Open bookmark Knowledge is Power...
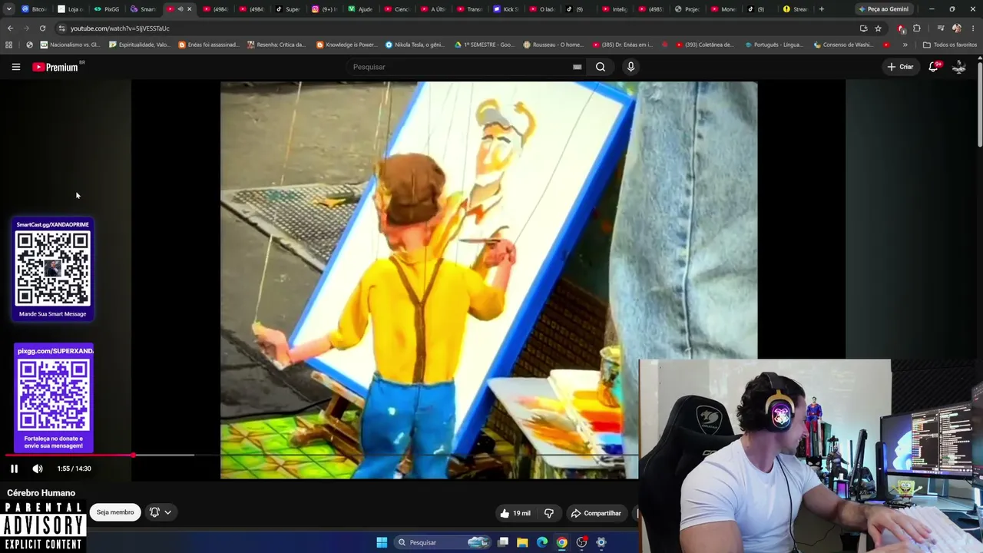The height and width of the screenshot is (553, 983). (346, 45)
